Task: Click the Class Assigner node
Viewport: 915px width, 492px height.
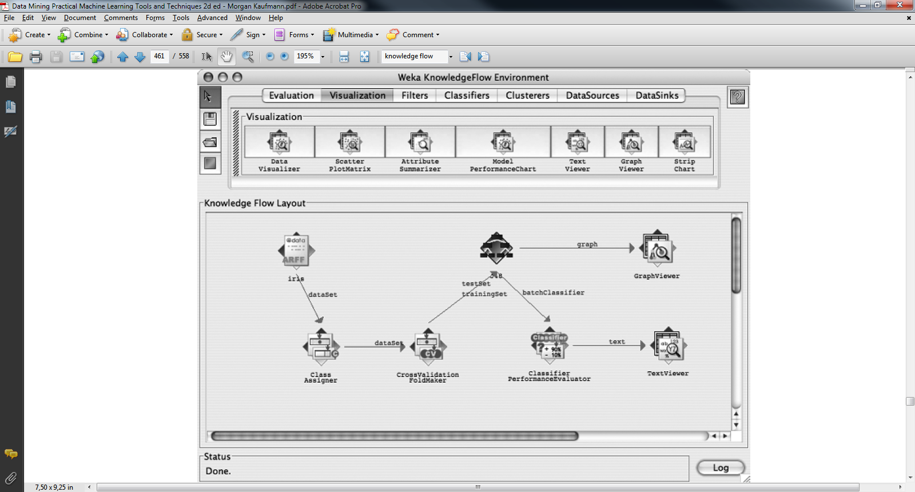Action: click(321, 347)
